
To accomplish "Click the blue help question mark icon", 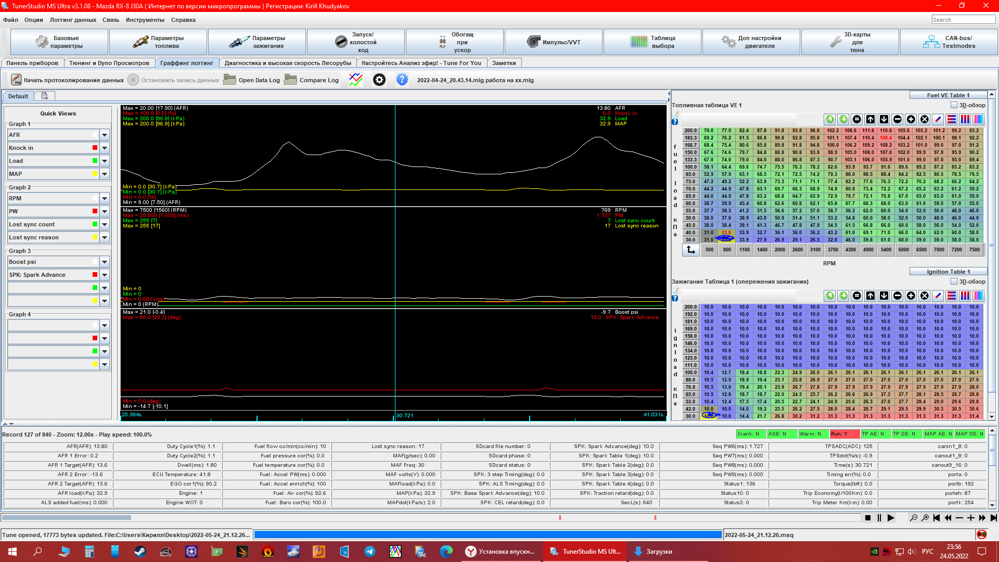I will coord(402,80).
